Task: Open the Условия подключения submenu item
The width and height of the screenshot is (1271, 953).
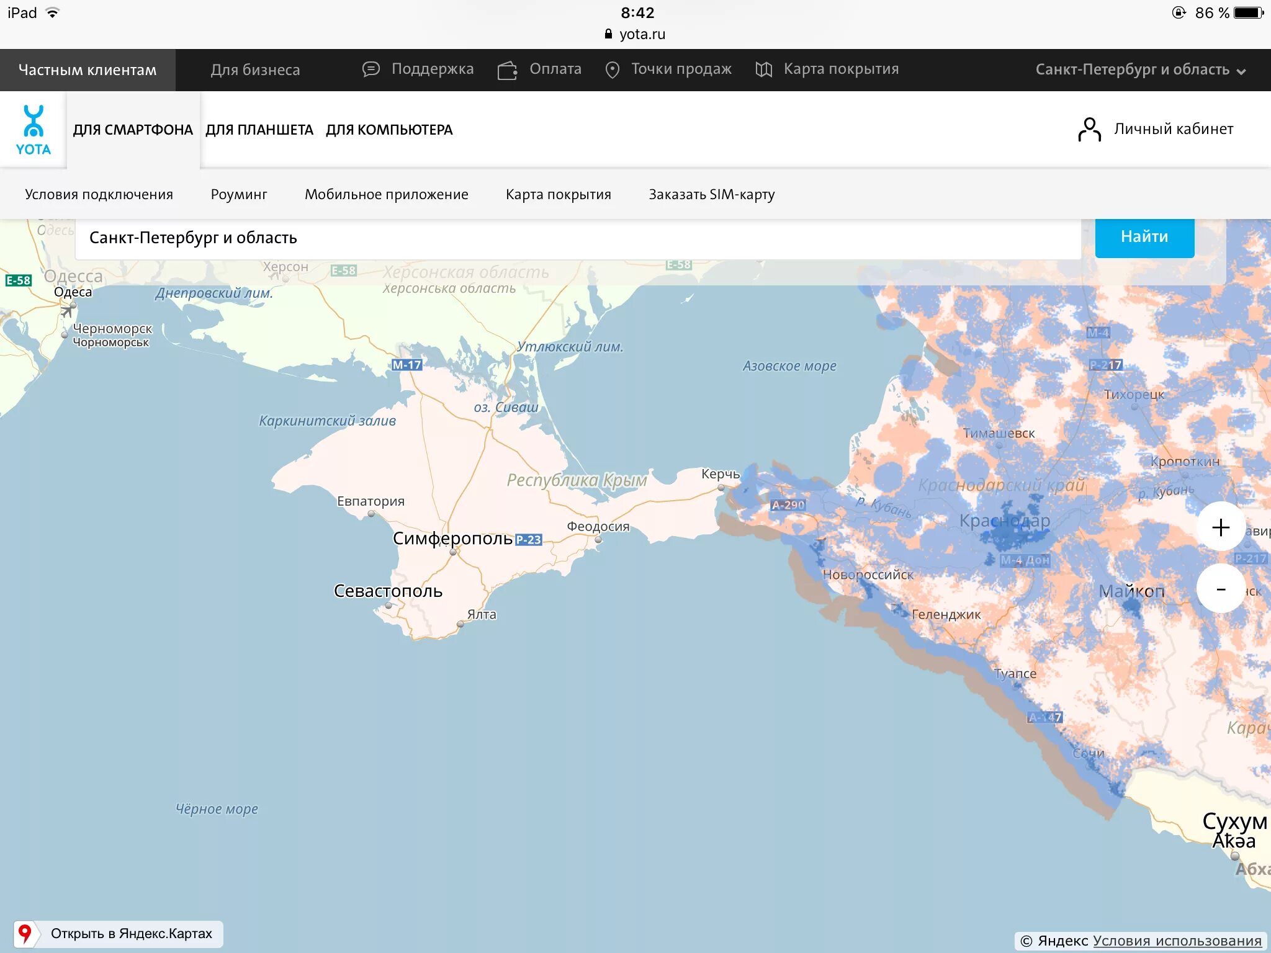Action: (x=99, y=194)
